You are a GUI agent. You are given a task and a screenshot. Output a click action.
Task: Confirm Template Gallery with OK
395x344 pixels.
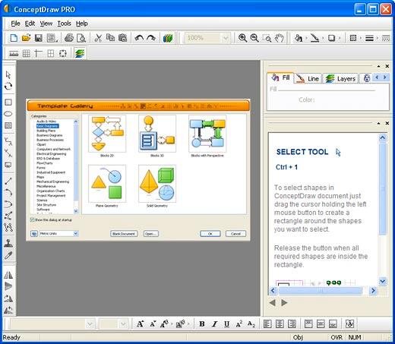tap(210, 234)
